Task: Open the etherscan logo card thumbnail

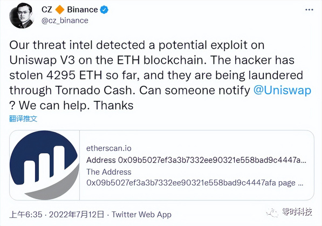Action: 45,165
